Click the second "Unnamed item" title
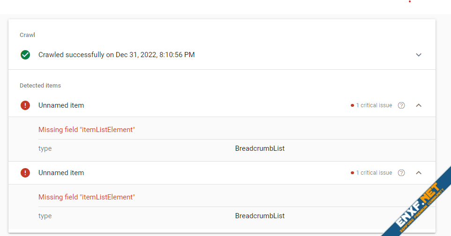This screenshot has height=236, width=451. point(61,173)
